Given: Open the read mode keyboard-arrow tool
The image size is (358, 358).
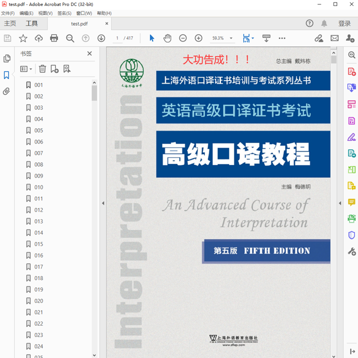Looking at the screenshot, I should (266, 38).
